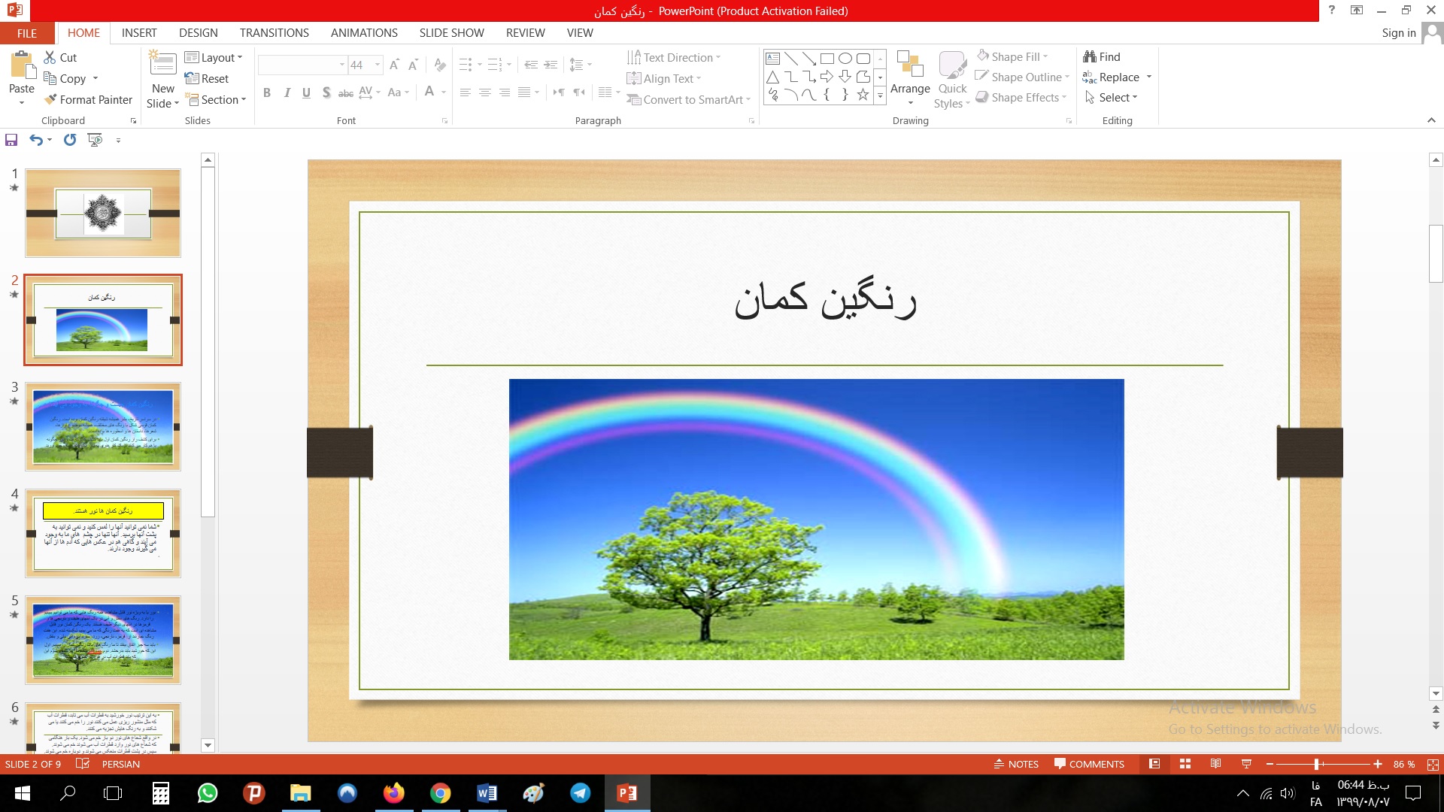
Task: Switch to Slide Sorter view icon
Action: (1185, 764)
